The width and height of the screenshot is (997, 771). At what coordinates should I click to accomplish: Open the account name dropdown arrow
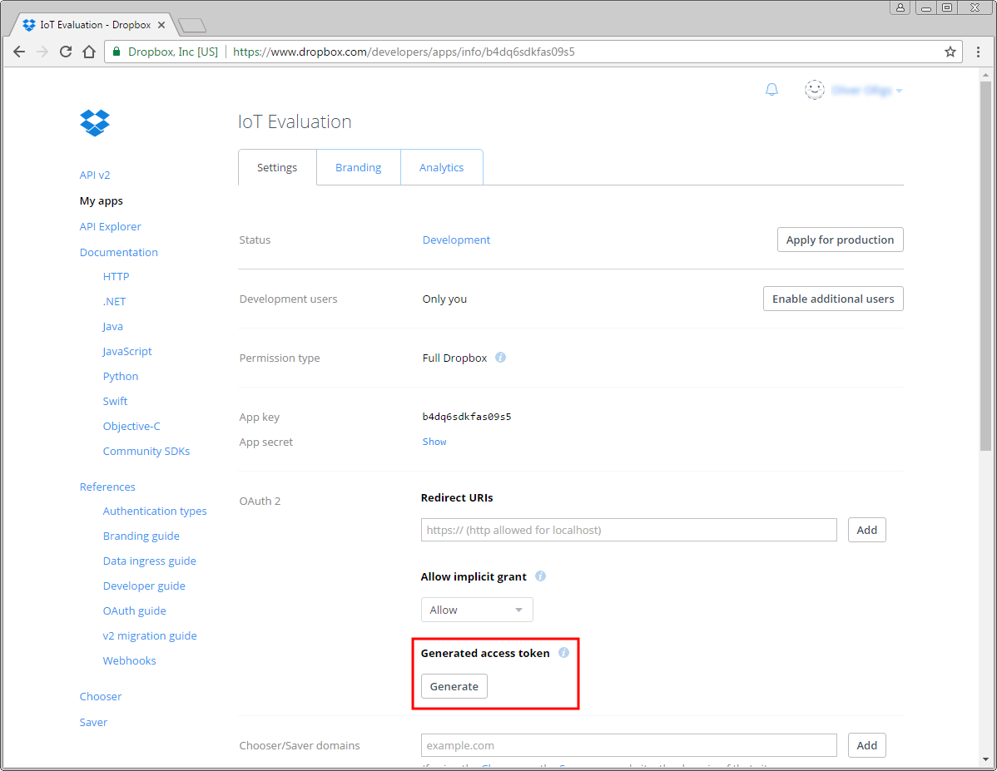click(899, 91)
